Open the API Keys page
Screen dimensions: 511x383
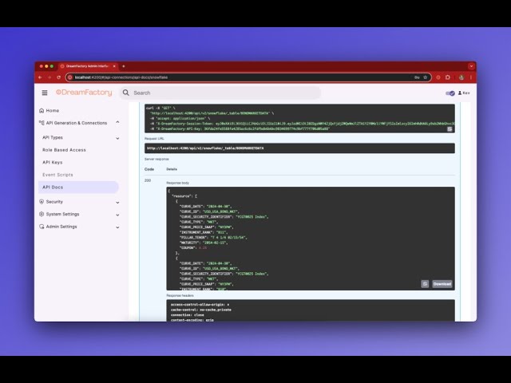[x=53, y=163]
